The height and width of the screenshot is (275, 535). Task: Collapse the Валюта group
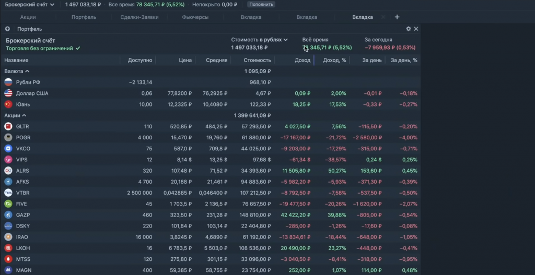(x=17, y=71)
